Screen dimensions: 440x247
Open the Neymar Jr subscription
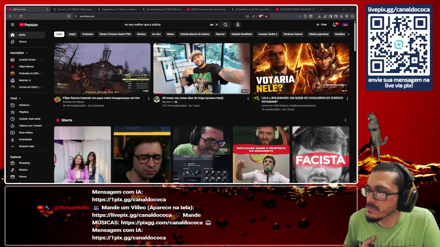click(x=27, y=80)
